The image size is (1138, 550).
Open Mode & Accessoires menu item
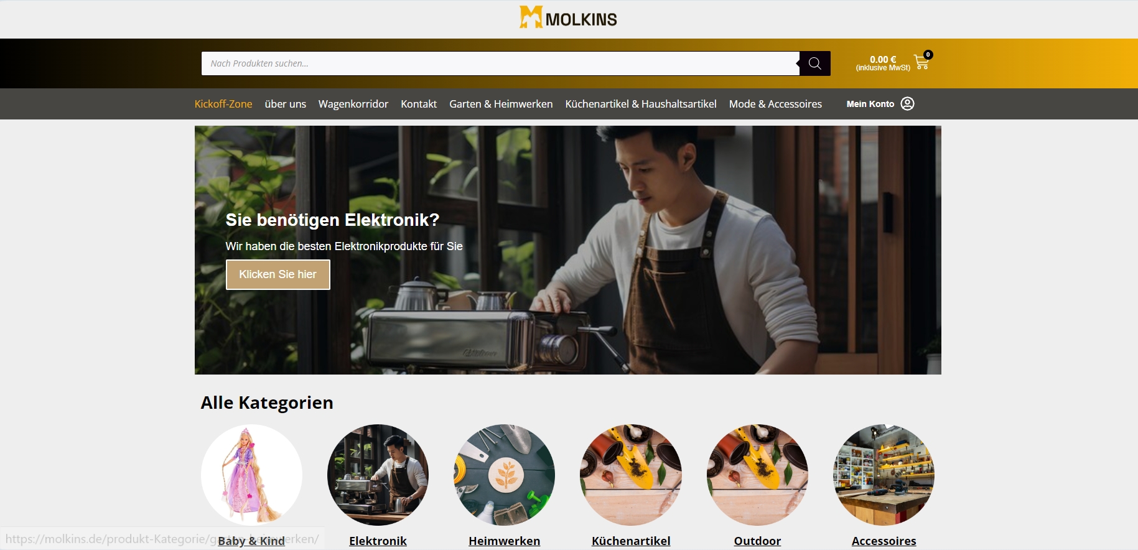pyautogui.click(x=775, y=104)
